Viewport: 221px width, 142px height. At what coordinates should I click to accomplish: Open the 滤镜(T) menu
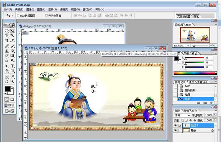[64, 9]
